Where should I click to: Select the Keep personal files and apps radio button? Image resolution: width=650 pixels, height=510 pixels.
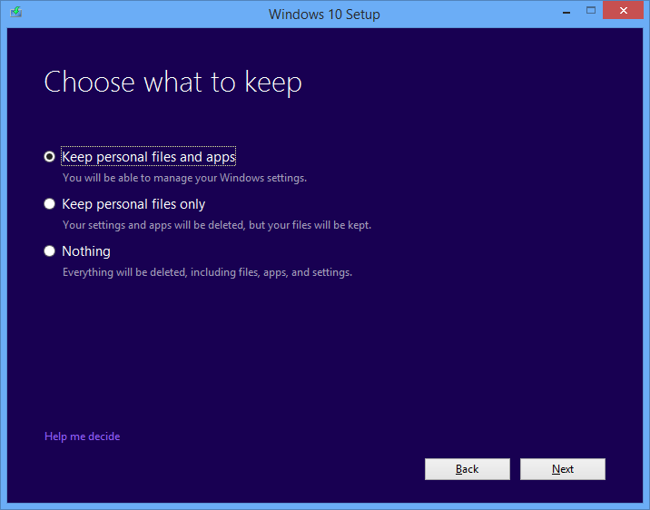point(49,157)
